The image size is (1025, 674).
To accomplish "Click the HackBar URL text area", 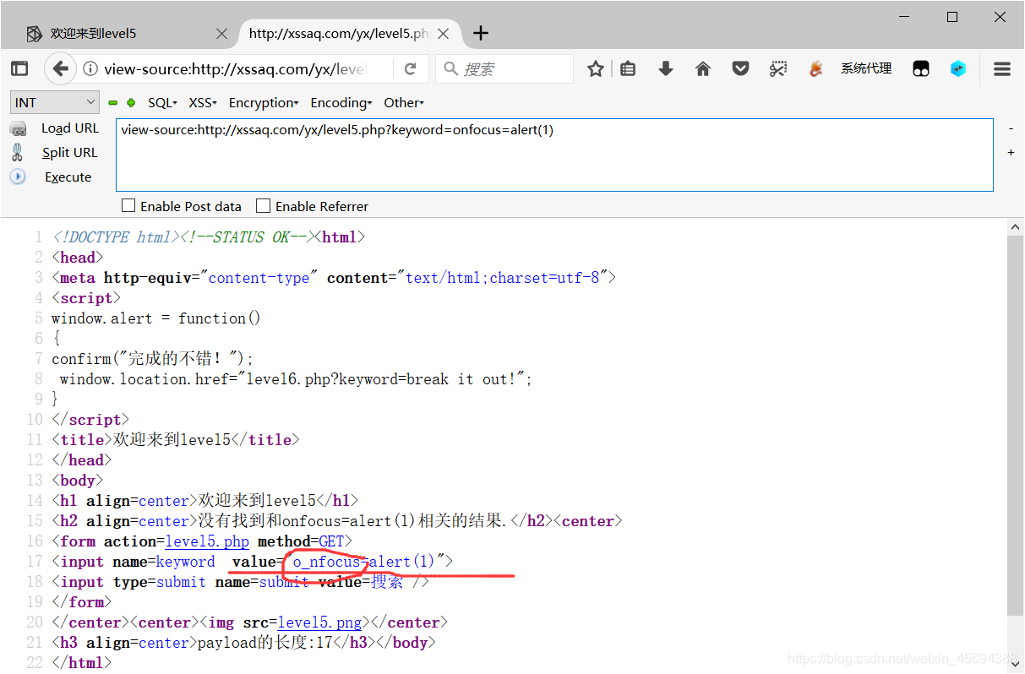I will [x=554, y=155].
